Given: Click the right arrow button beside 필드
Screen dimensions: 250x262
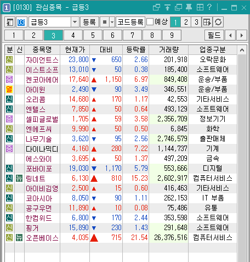Looking at the screenshot, I should pyautogui.click(x=242, y=35).
